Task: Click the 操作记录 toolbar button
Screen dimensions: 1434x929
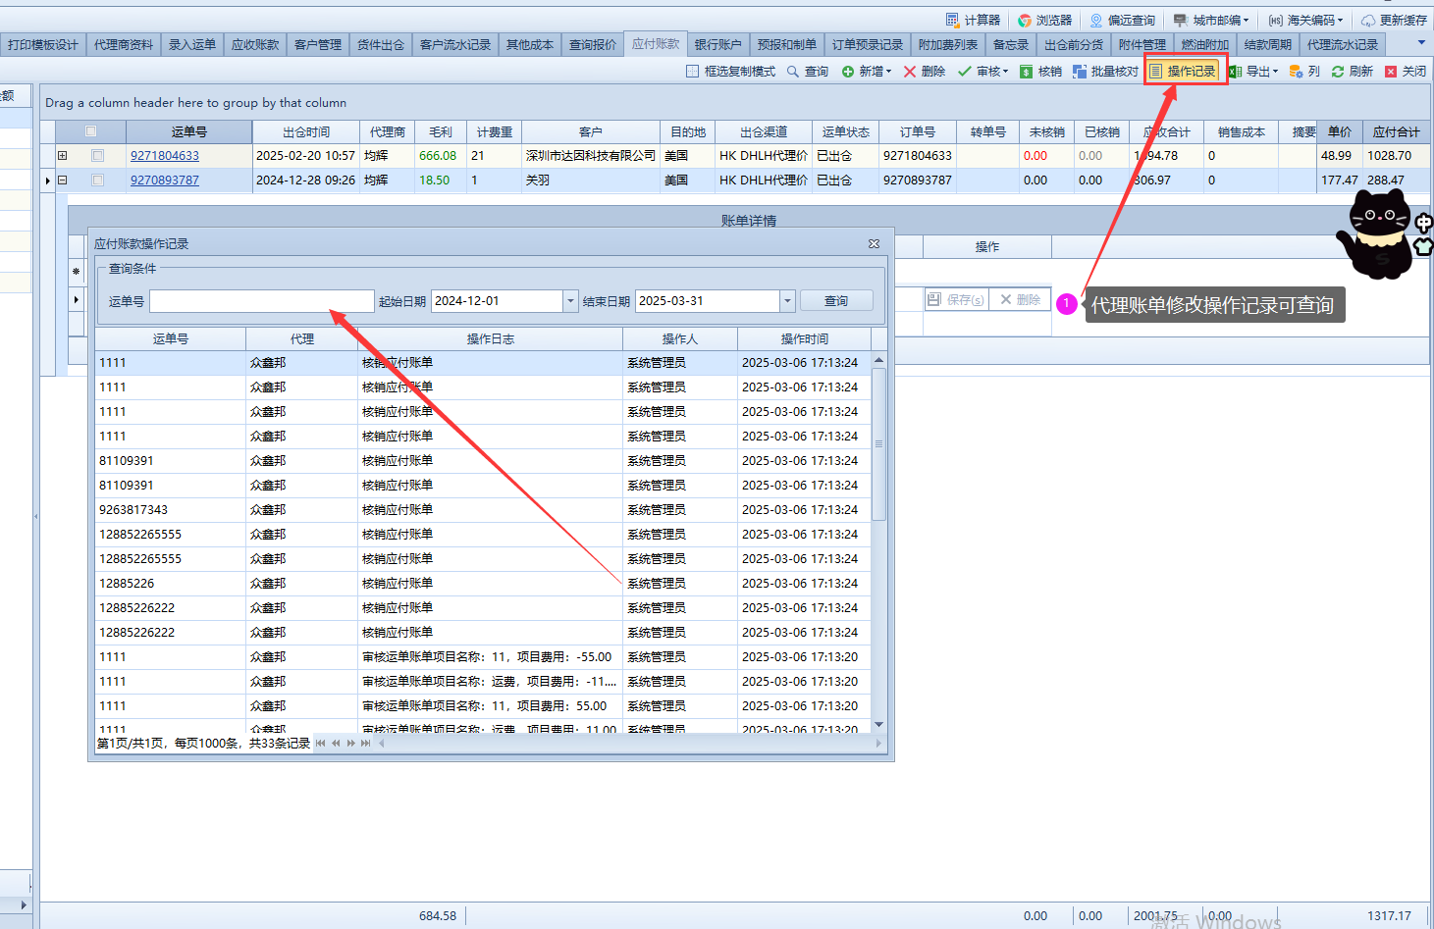Action: 1184,72
